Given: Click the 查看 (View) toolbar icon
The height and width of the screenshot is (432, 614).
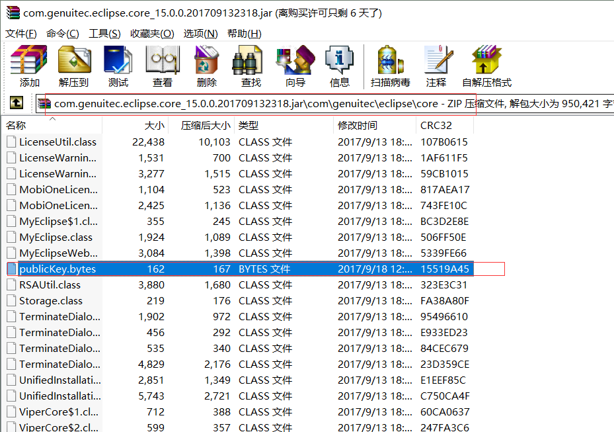Looking at the screenshot, I should pos(163,60).
